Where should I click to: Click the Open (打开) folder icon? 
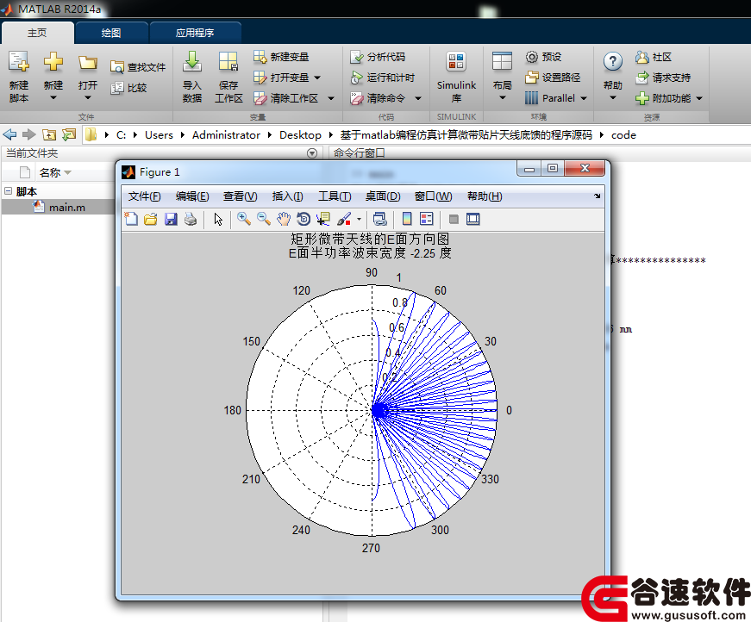[x=88, y=63]
